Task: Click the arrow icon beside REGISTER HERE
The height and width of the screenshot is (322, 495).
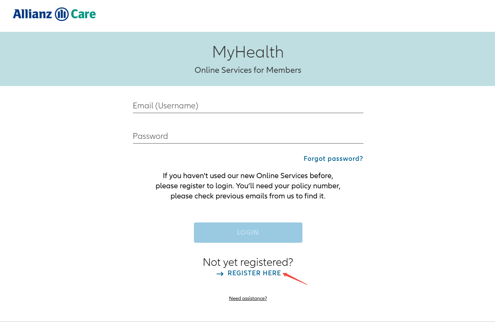Action: click(220, 274)
